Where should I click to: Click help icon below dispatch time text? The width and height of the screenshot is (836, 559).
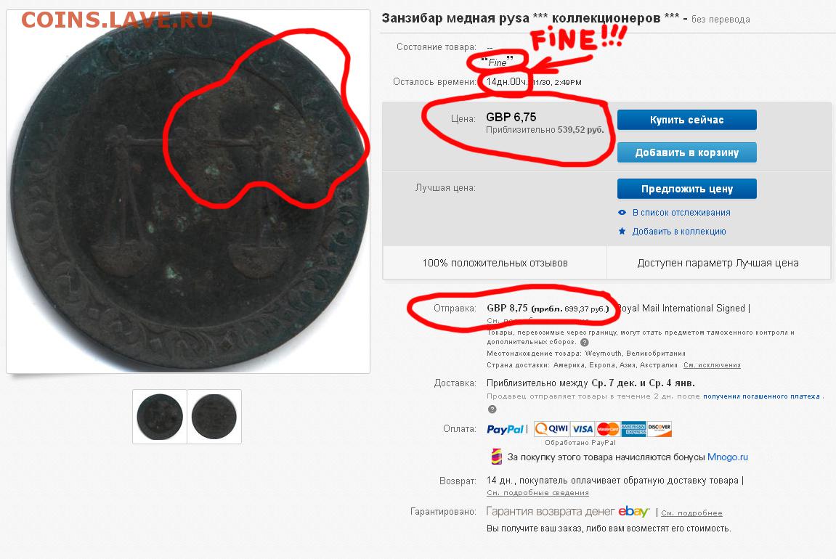(492, 409)
